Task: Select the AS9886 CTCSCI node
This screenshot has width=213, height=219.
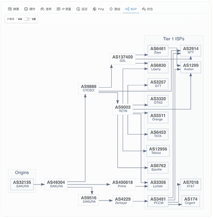Action: click(89, 88)
